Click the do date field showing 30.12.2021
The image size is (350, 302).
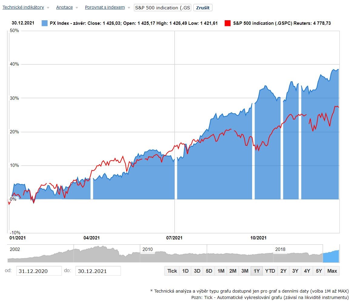[98, 271]
